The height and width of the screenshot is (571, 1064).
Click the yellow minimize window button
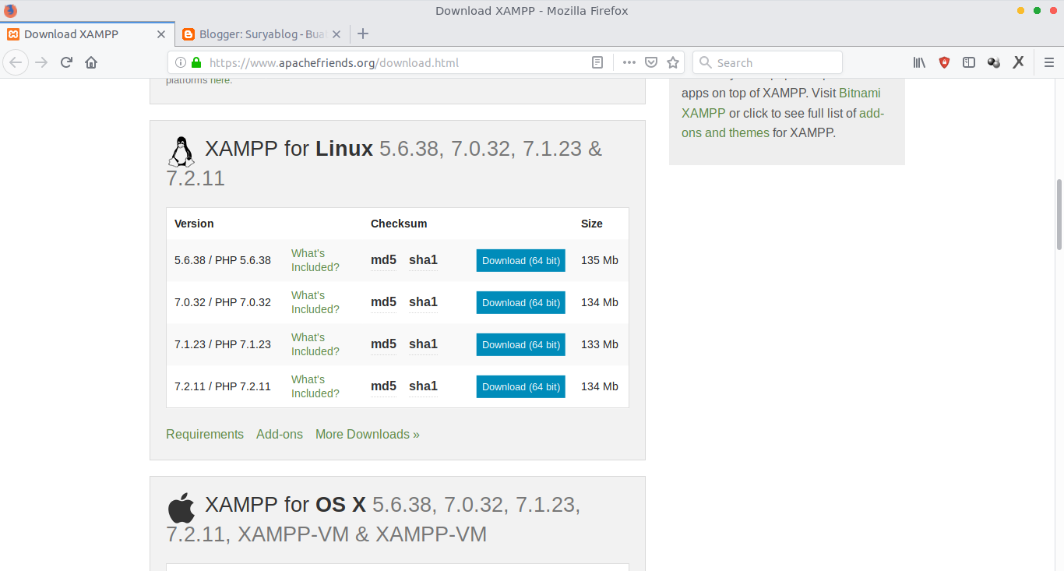[x=1021, y=10]
